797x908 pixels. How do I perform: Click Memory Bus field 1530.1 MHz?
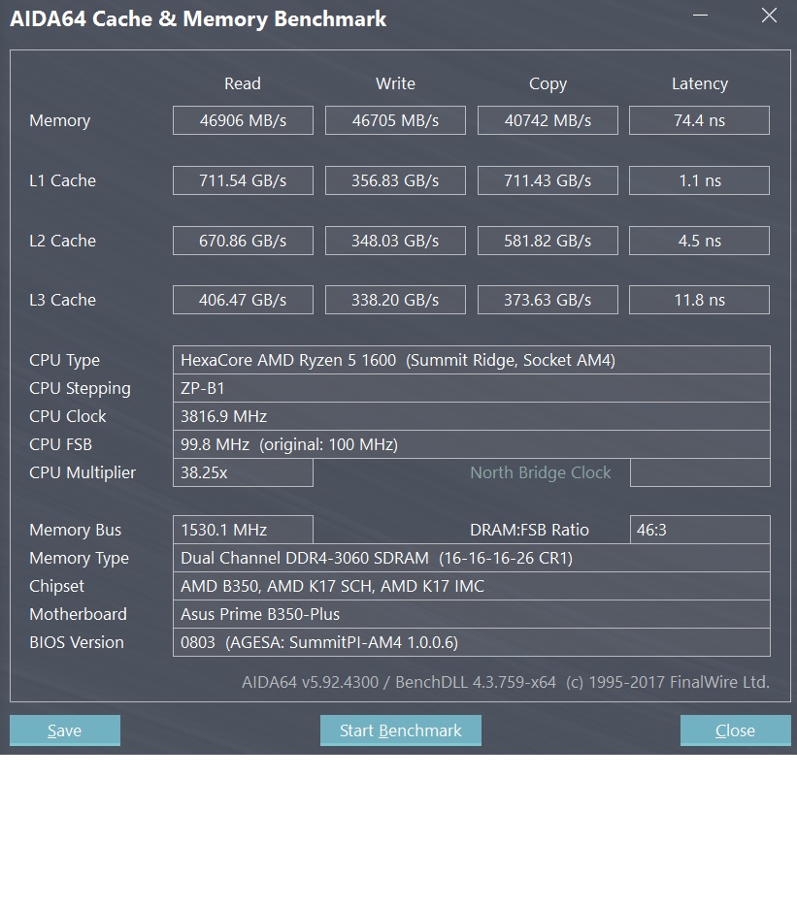243,530
